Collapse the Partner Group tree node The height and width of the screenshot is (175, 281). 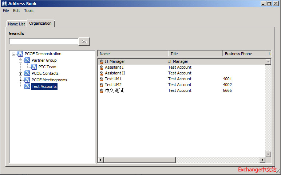tap(21, 61)
